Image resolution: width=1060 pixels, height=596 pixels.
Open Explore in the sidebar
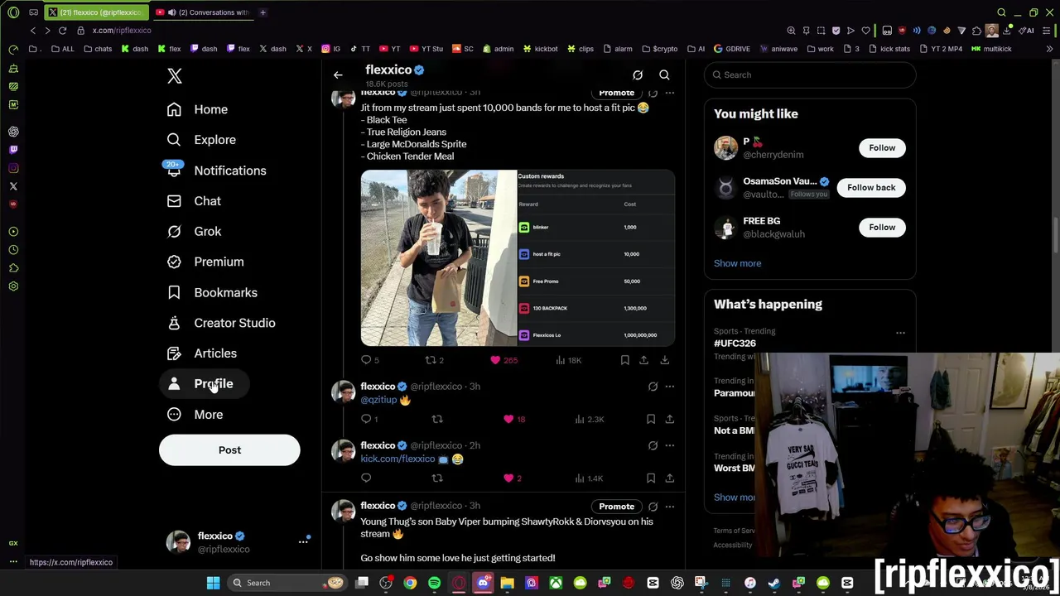(202, 140)
